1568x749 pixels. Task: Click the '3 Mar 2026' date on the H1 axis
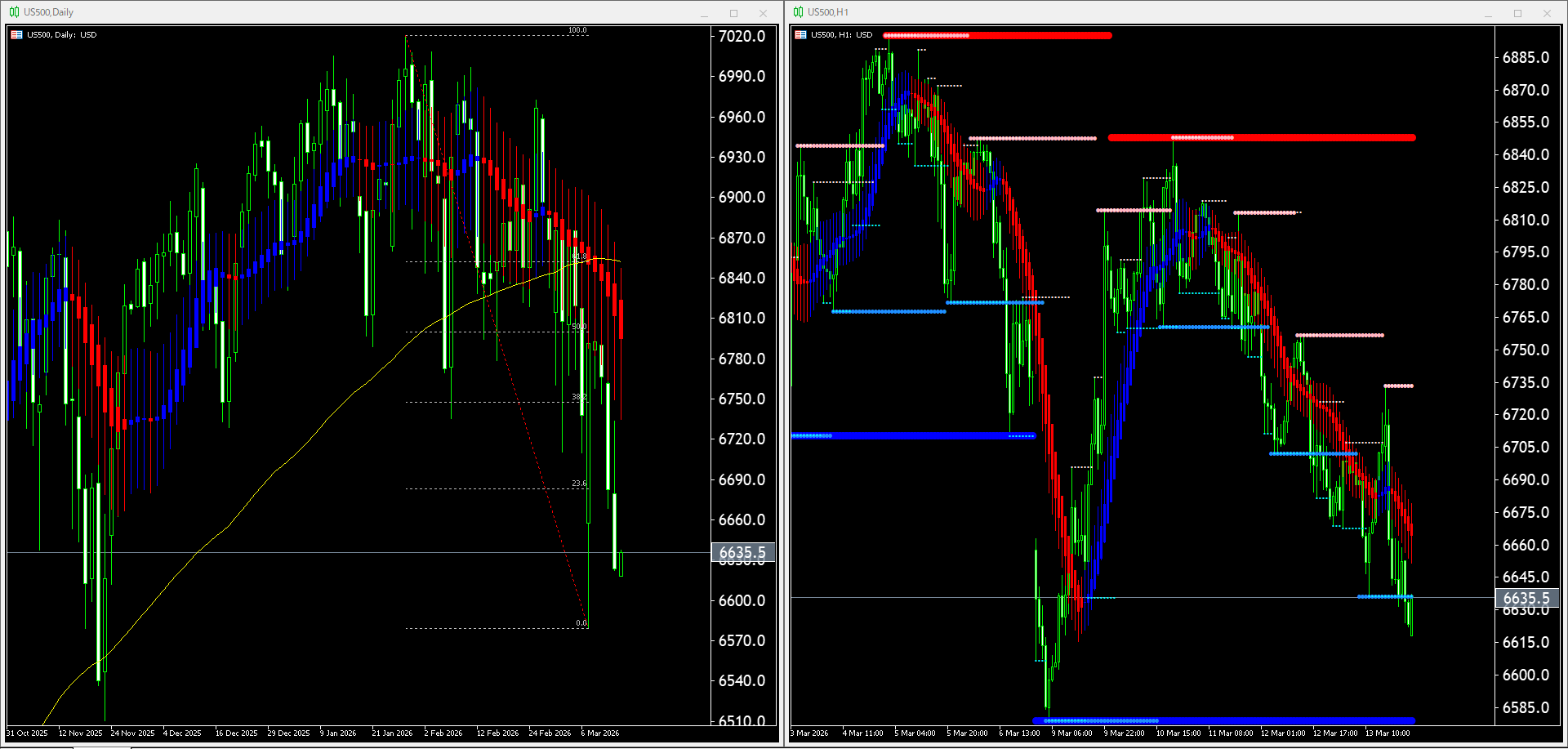click(x=809, y=733)
